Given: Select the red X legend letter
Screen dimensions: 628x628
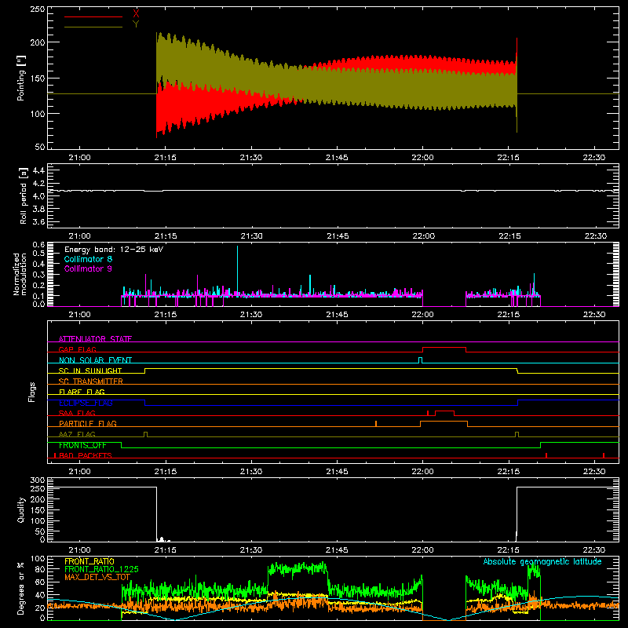Looking at the screenshot, I should point(136,14).
